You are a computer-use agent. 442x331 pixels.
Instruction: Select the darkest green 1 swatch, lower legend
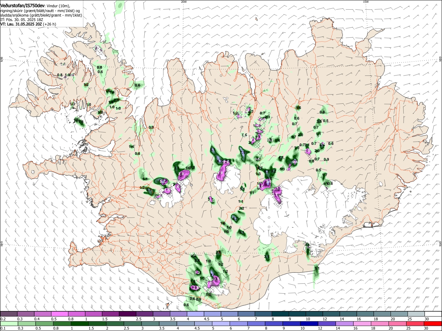(79, 323)
